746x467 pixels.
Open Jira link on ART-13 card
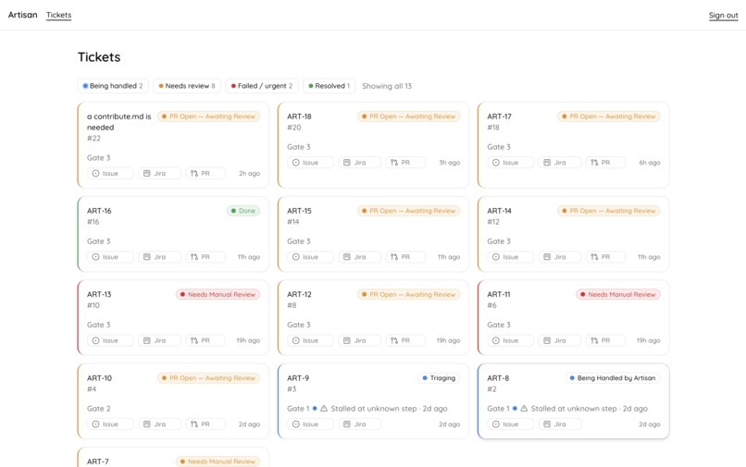(x=160, y=340)
